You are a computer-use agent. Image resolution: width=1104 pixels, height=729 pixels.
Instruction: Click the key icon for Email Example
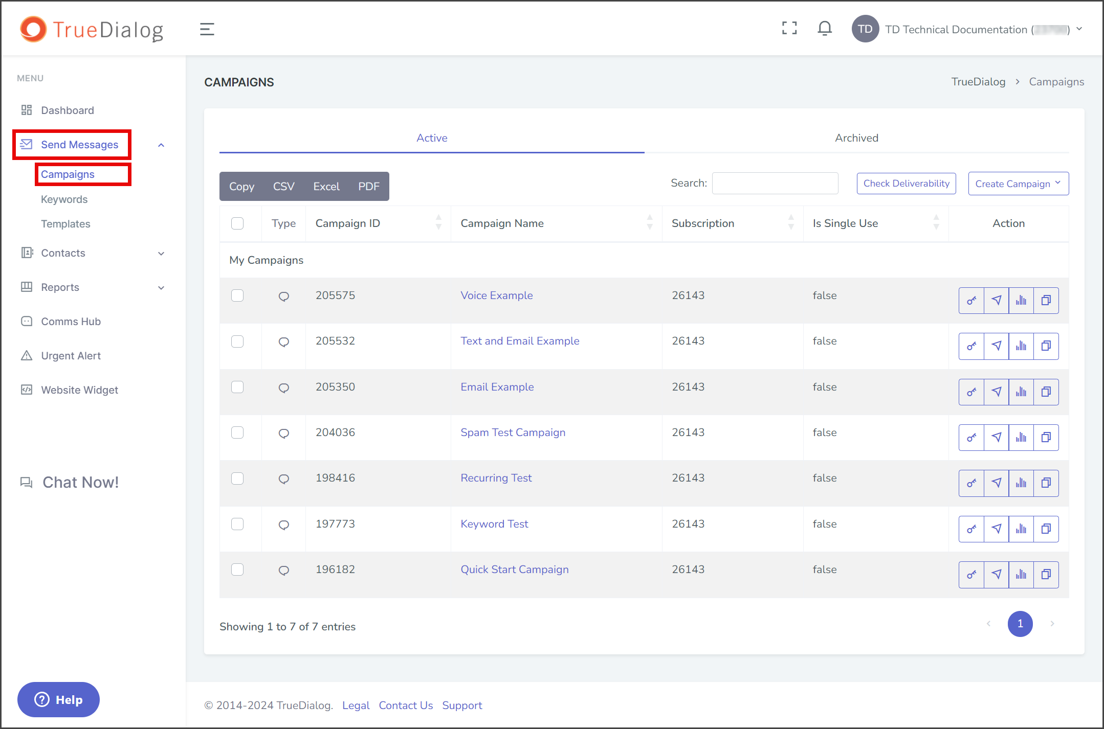971,392
